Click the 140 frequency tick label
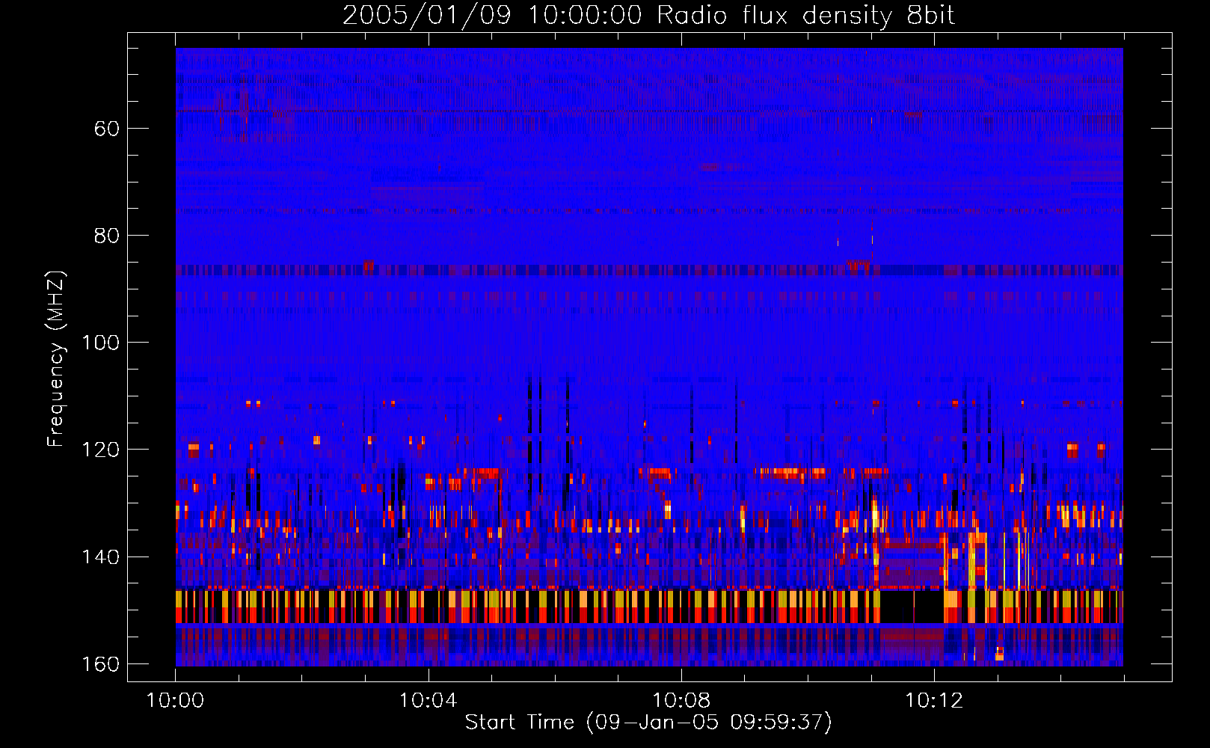Image resolution: width=1210 pixels, height=748 pixels. [x=100, y=557]
